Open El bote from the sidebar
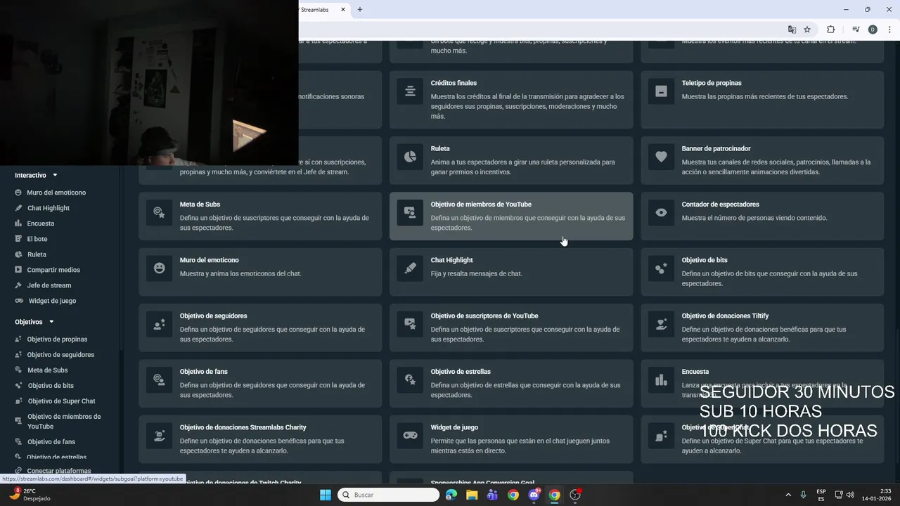Screen dimensions: 900x506 (32, 239)
